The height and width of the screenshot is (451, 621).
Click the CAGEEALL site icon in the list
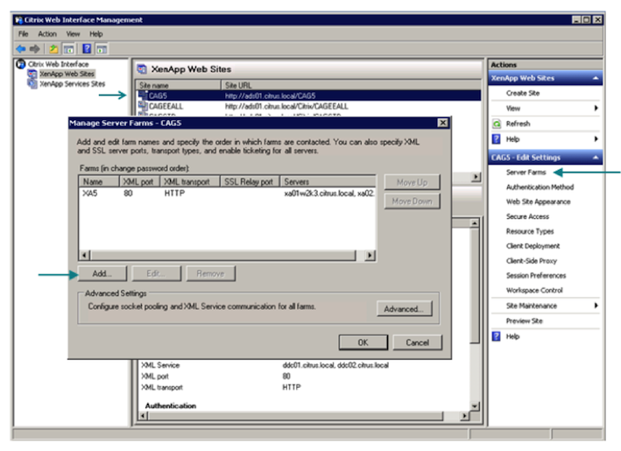143,106
